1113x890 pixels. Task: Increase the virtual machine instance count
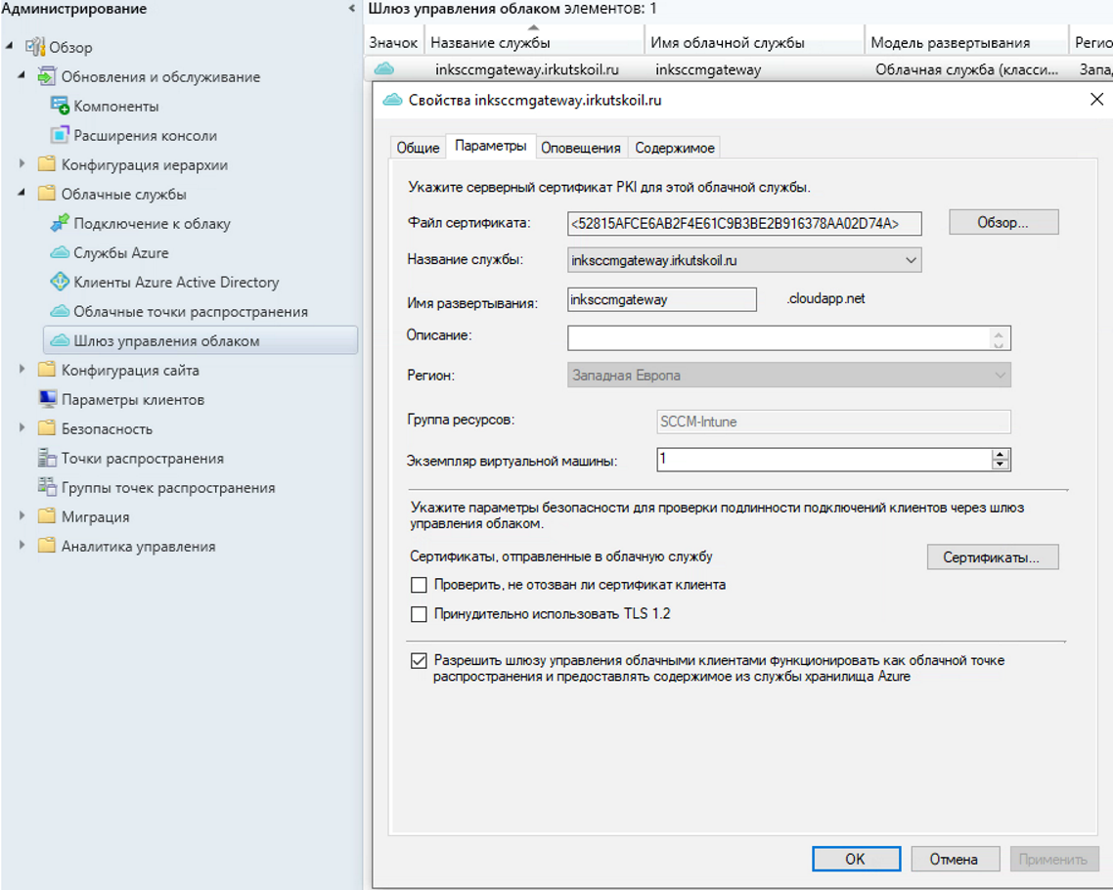point(1001,454)
